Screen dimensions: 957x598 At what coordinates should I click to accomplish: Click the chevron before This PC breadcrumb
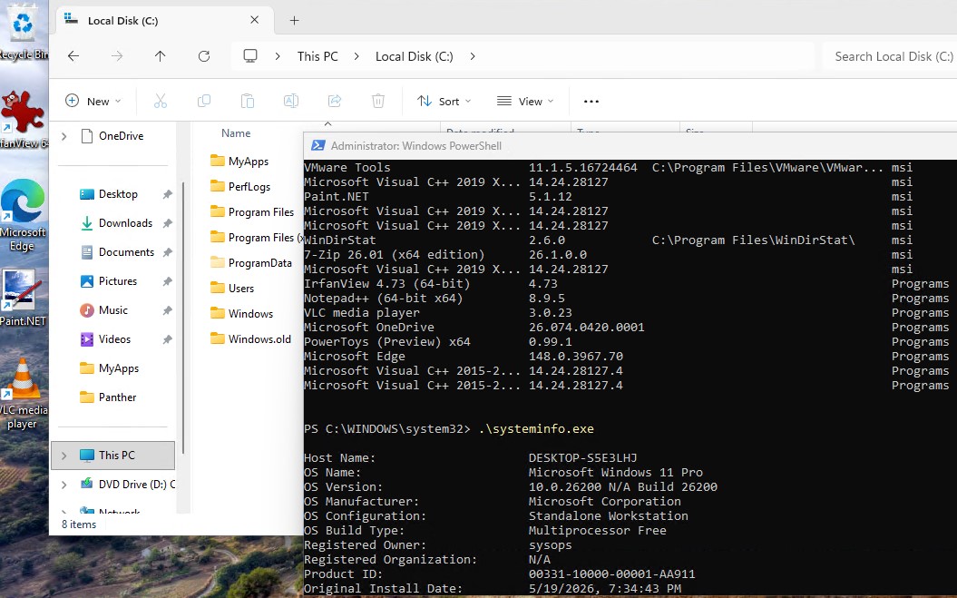(278, 56)
